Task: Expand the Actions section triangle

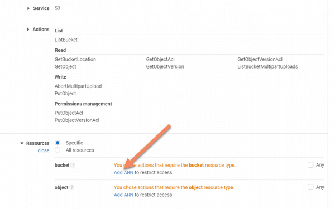Action: point(28,29)
